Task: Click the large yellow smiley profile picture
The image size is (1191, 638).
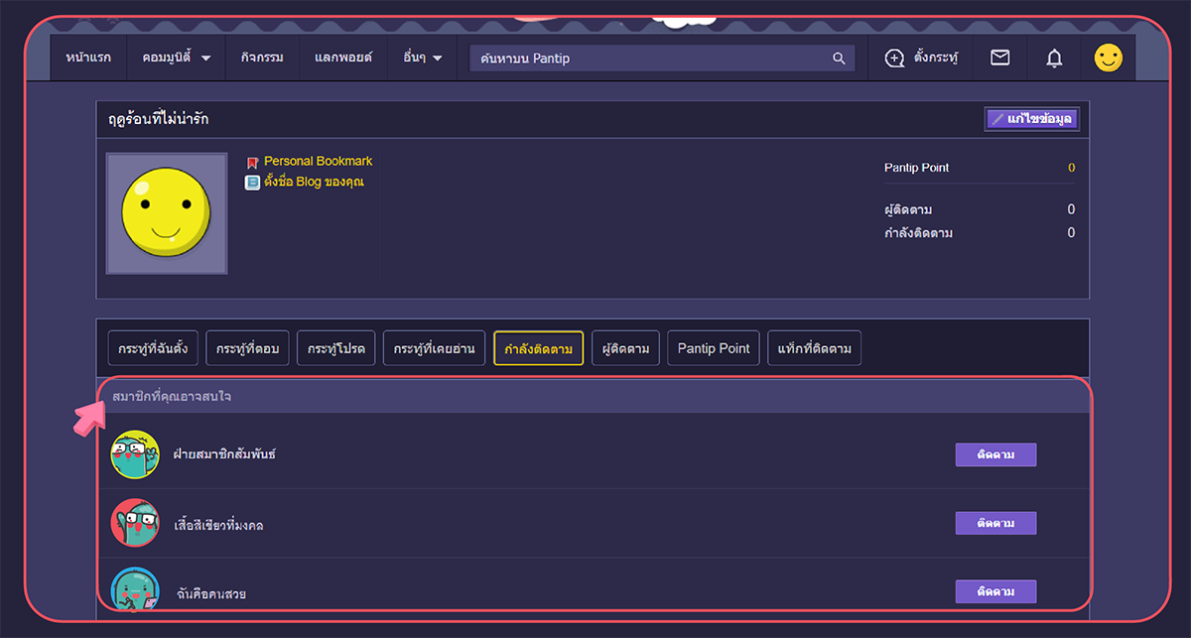Action: pyautogui.click(x=167, y=213)
